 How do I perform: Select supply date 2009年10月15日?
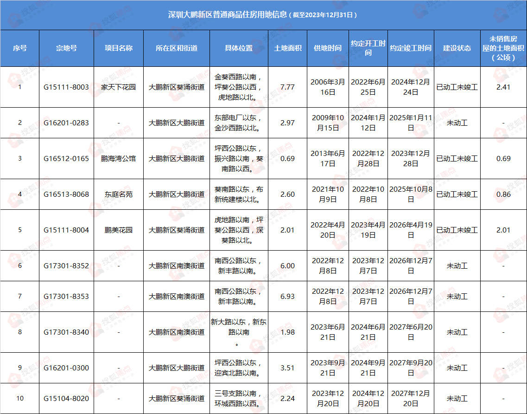coord(328,123)
